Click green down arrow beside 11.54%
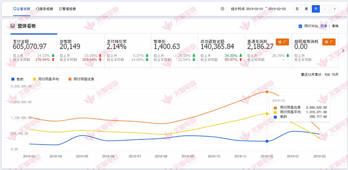Image resolution: width=348 pixels, height=170 pixels. point(194,59)
